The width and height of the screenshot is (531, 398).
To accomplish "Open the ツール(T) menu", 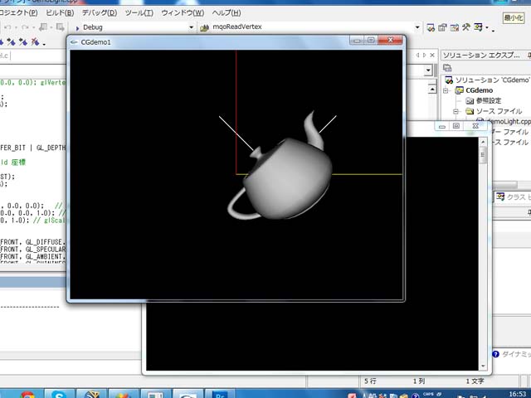I will pyautogui.click(x=139, y=13).
